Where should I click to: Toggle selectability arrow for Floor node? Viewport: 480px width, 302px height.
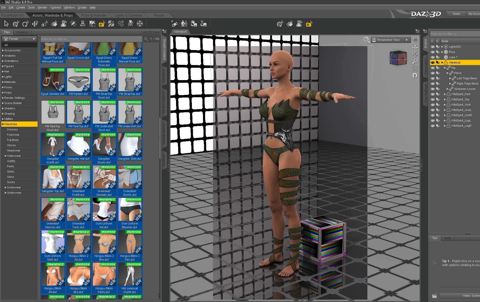pyautogui.click(x=438, y=52)
